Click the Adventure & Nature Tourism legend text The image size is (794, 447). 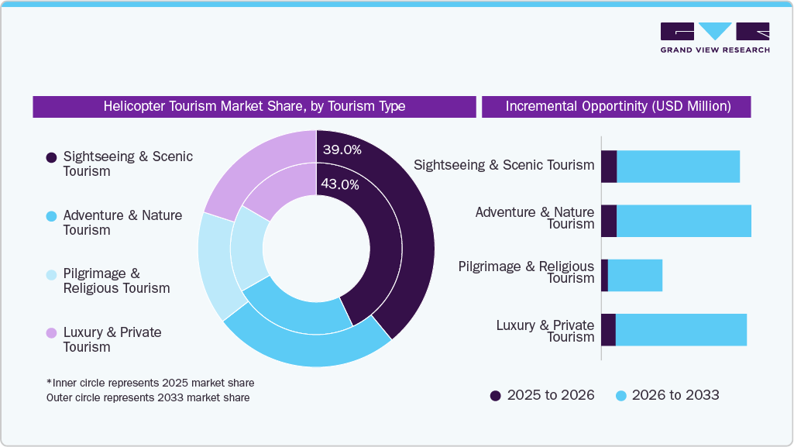pos(122,222)
